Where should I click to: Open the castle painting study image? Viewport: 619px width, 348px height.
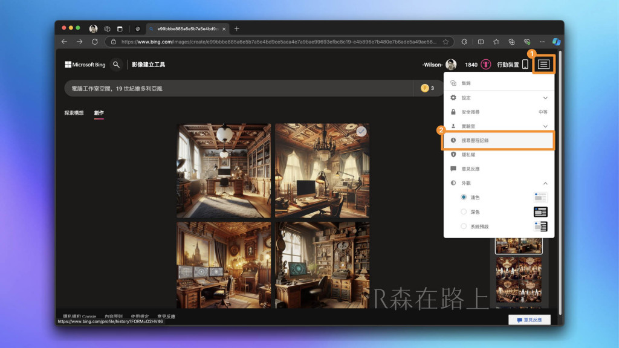point(224,265)
